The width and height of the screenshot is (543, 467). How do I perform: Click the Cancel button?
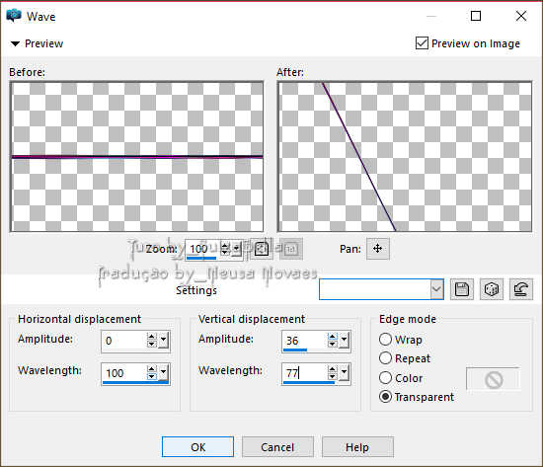tap(277, 447)
